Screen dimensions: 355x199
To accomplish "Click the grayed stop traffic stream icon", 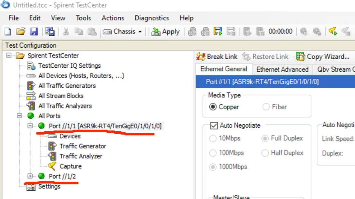I will [231, 31].
